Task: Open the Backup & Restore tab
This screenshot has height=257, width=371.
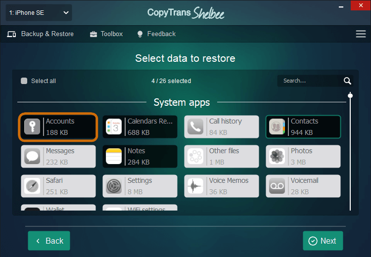Action: click(x=41, y=34)
